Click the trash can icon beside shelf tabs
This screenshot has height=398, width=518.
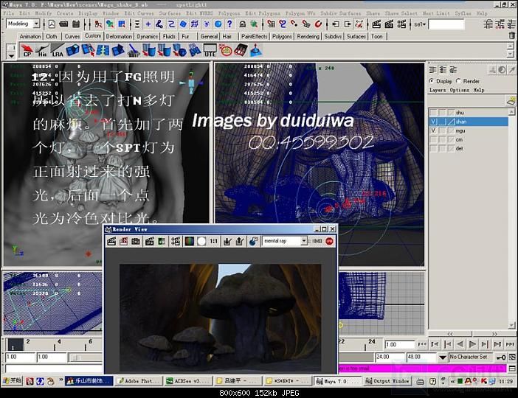click(x=511, y=35)
